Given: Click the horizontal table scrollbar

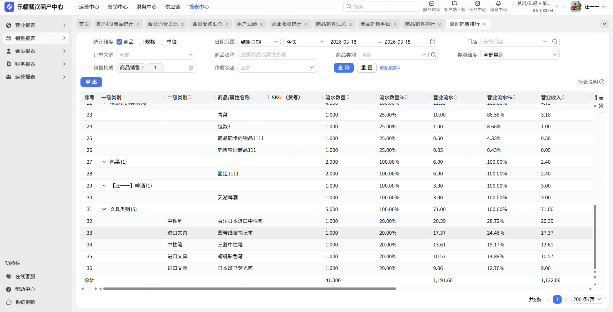Looking at the screenshot, I should pos(249,289).
